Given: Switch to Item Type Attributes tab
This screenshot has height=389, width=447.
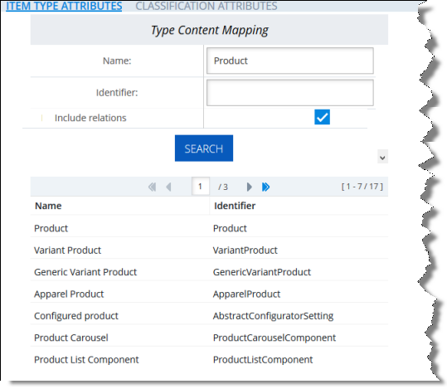Looking at the screenshot, I should tap(64, 6).
